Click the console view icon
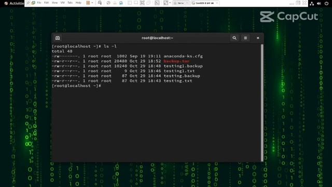The height and width of the screenshot is (187, 332). [157, 3]
